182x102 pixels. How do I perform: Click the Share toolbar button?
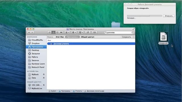88,33
